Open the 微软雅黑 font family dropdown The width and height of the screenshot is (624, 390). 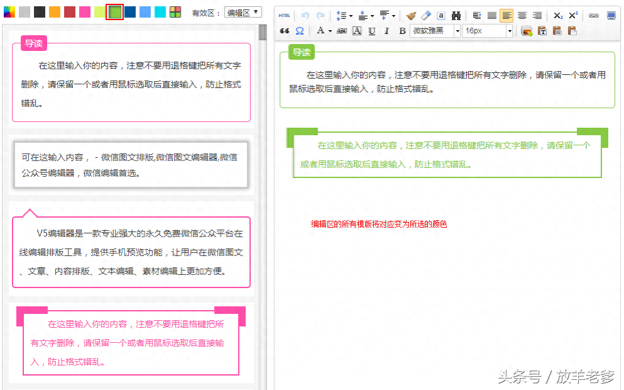click(x=436, y=31)
